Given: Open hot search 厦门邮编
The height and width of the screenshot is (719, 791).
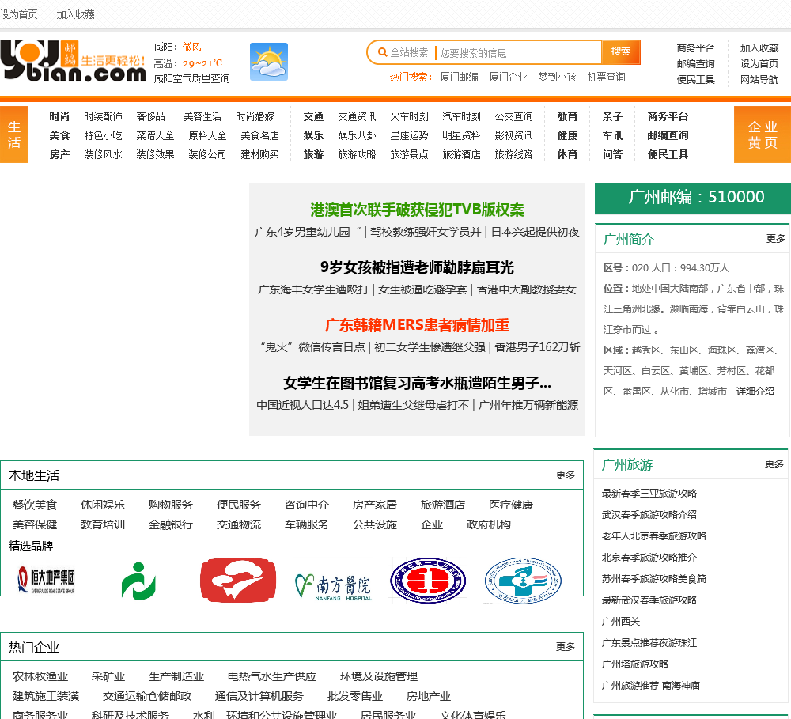Looking at the screenshot, I should [x=459, y=77].
